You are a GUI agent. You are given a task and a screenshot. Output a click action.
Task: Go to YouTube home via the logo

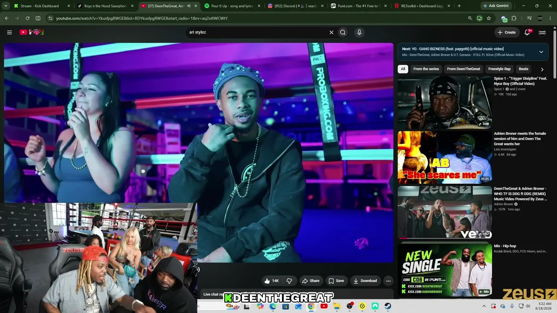click(x=31, y=32)
